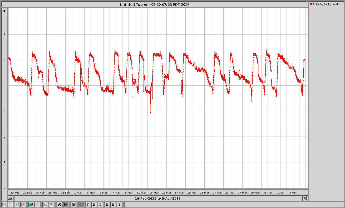Set the time scale to S (second)
The image size is (345, 208).
[x=120, y=205]
